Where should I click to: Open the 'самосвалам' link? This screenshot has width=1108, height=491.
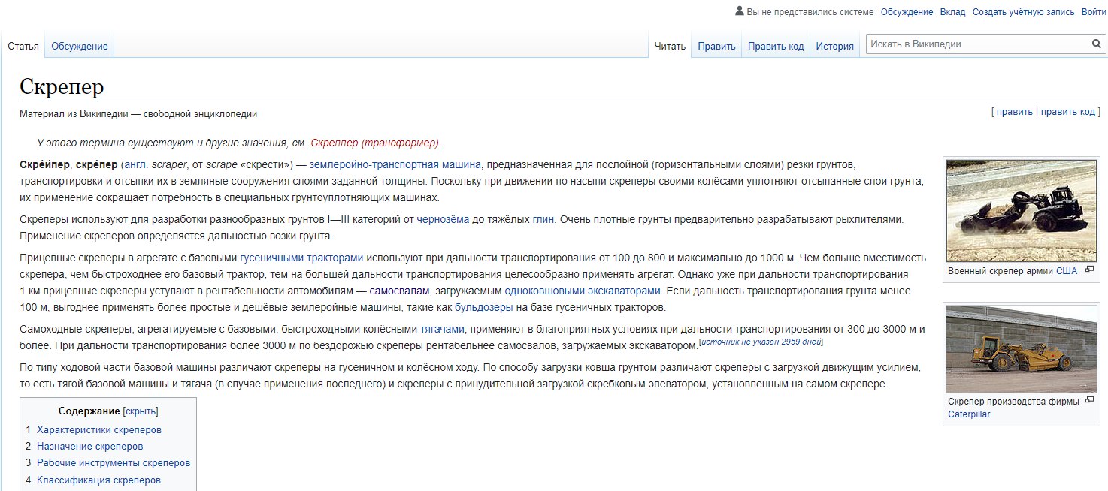coord(399,291)
